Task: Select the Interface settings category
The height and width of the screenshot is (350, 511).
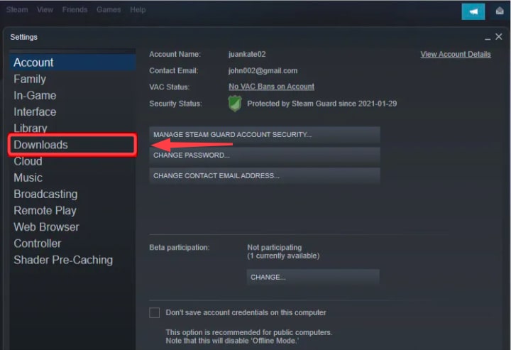Action: (x=72, y=111)
